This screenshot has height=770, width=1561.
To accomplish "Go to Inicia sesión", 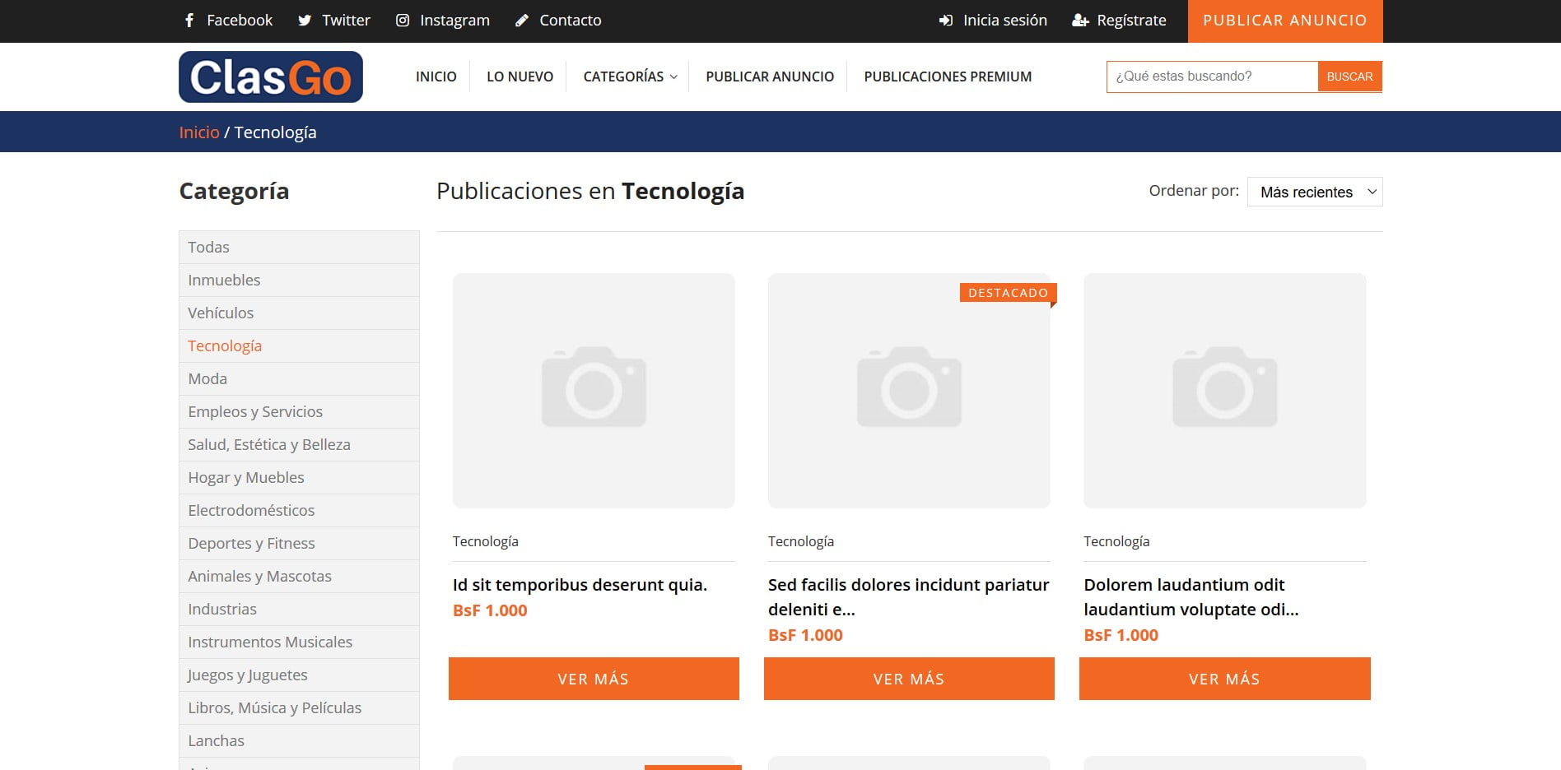I will tap(1005, 20).
